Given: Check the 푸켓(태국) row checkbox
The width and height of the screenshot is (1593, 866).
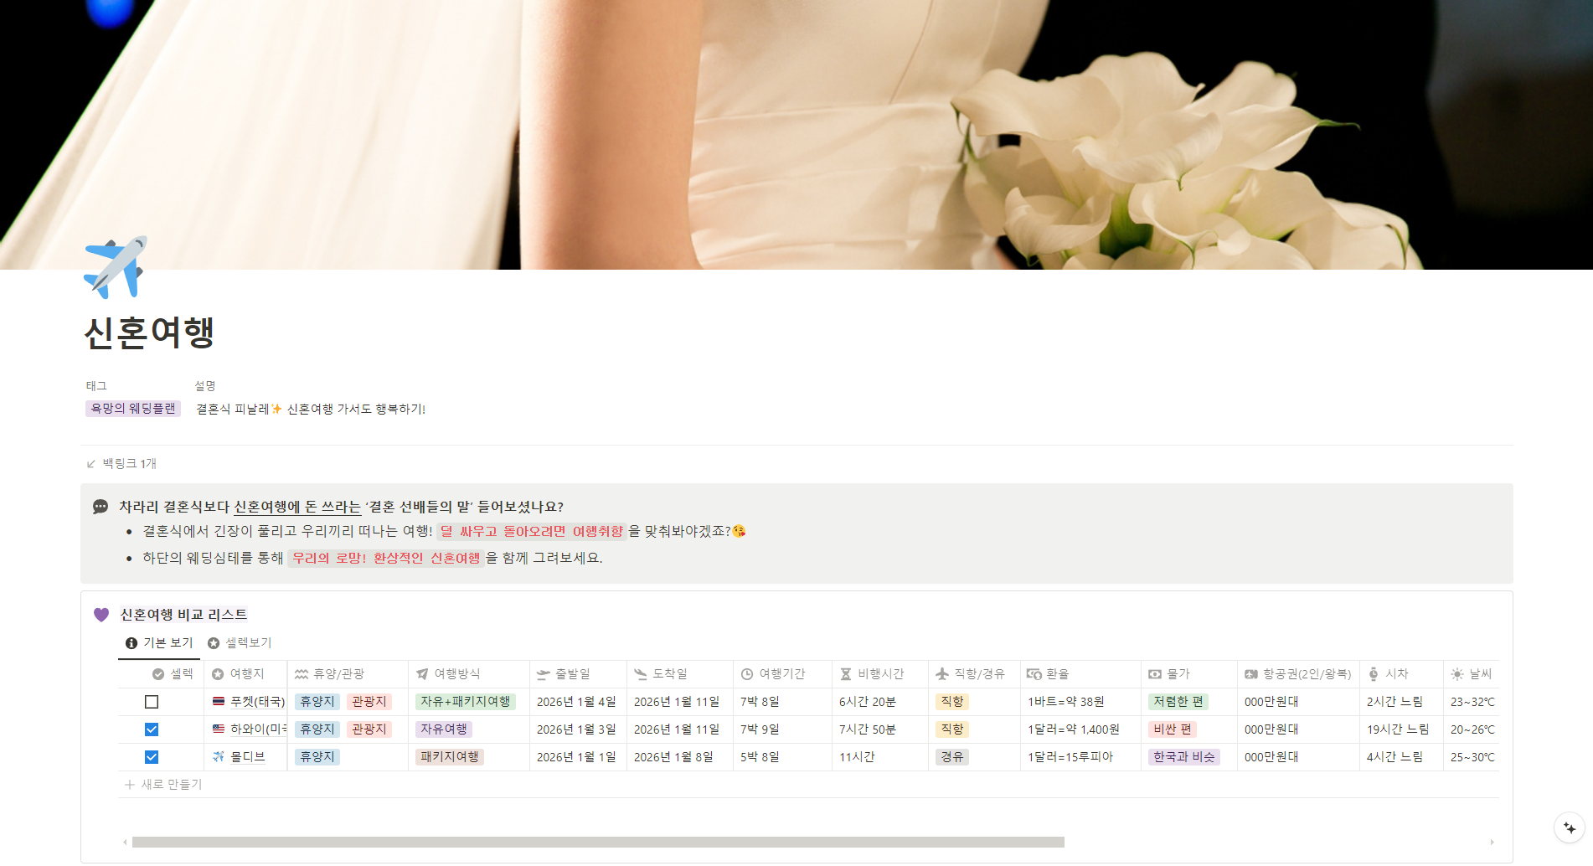Looking at the screenshot, I should tap(152, 702).
